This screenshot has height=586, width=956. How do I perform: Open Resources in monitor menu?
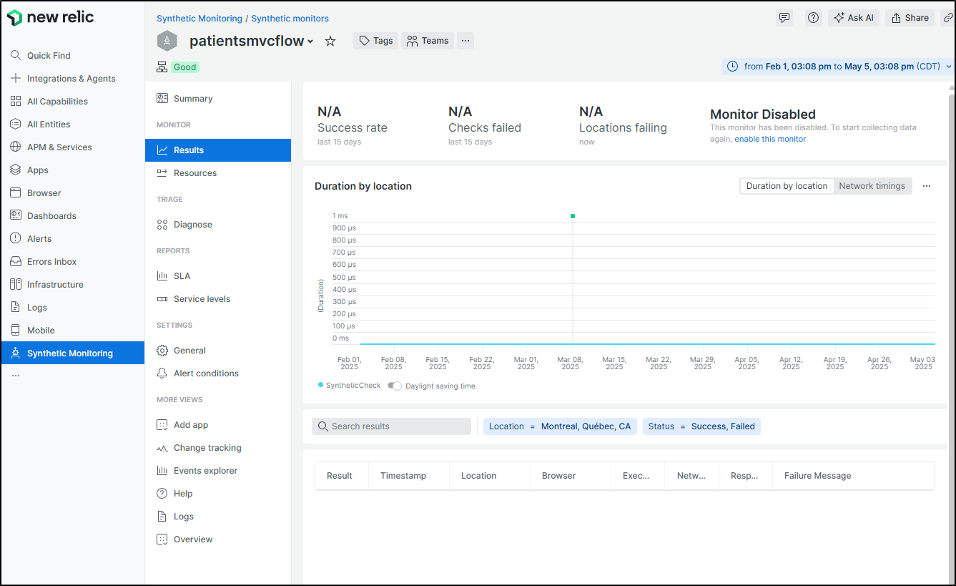218,173
